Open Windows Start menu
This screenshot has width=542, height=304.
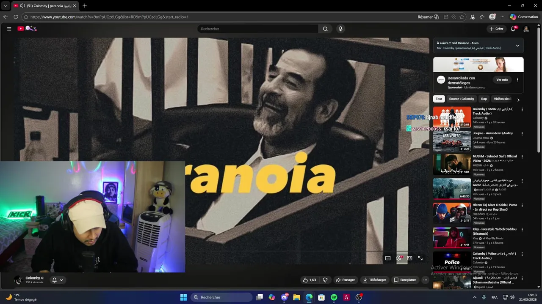click(x=183, y=297)
